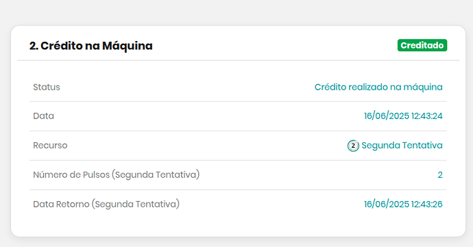The height and width of the screenshot is (247, 473).
Task: Click the Data Retorno label
Action: pos(61,204)
